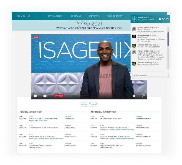Viewport: 182px width, 165px height.
Task: Click Johanne Holloway's 10:25 AM message avatar
Action: tap(134, 46)
